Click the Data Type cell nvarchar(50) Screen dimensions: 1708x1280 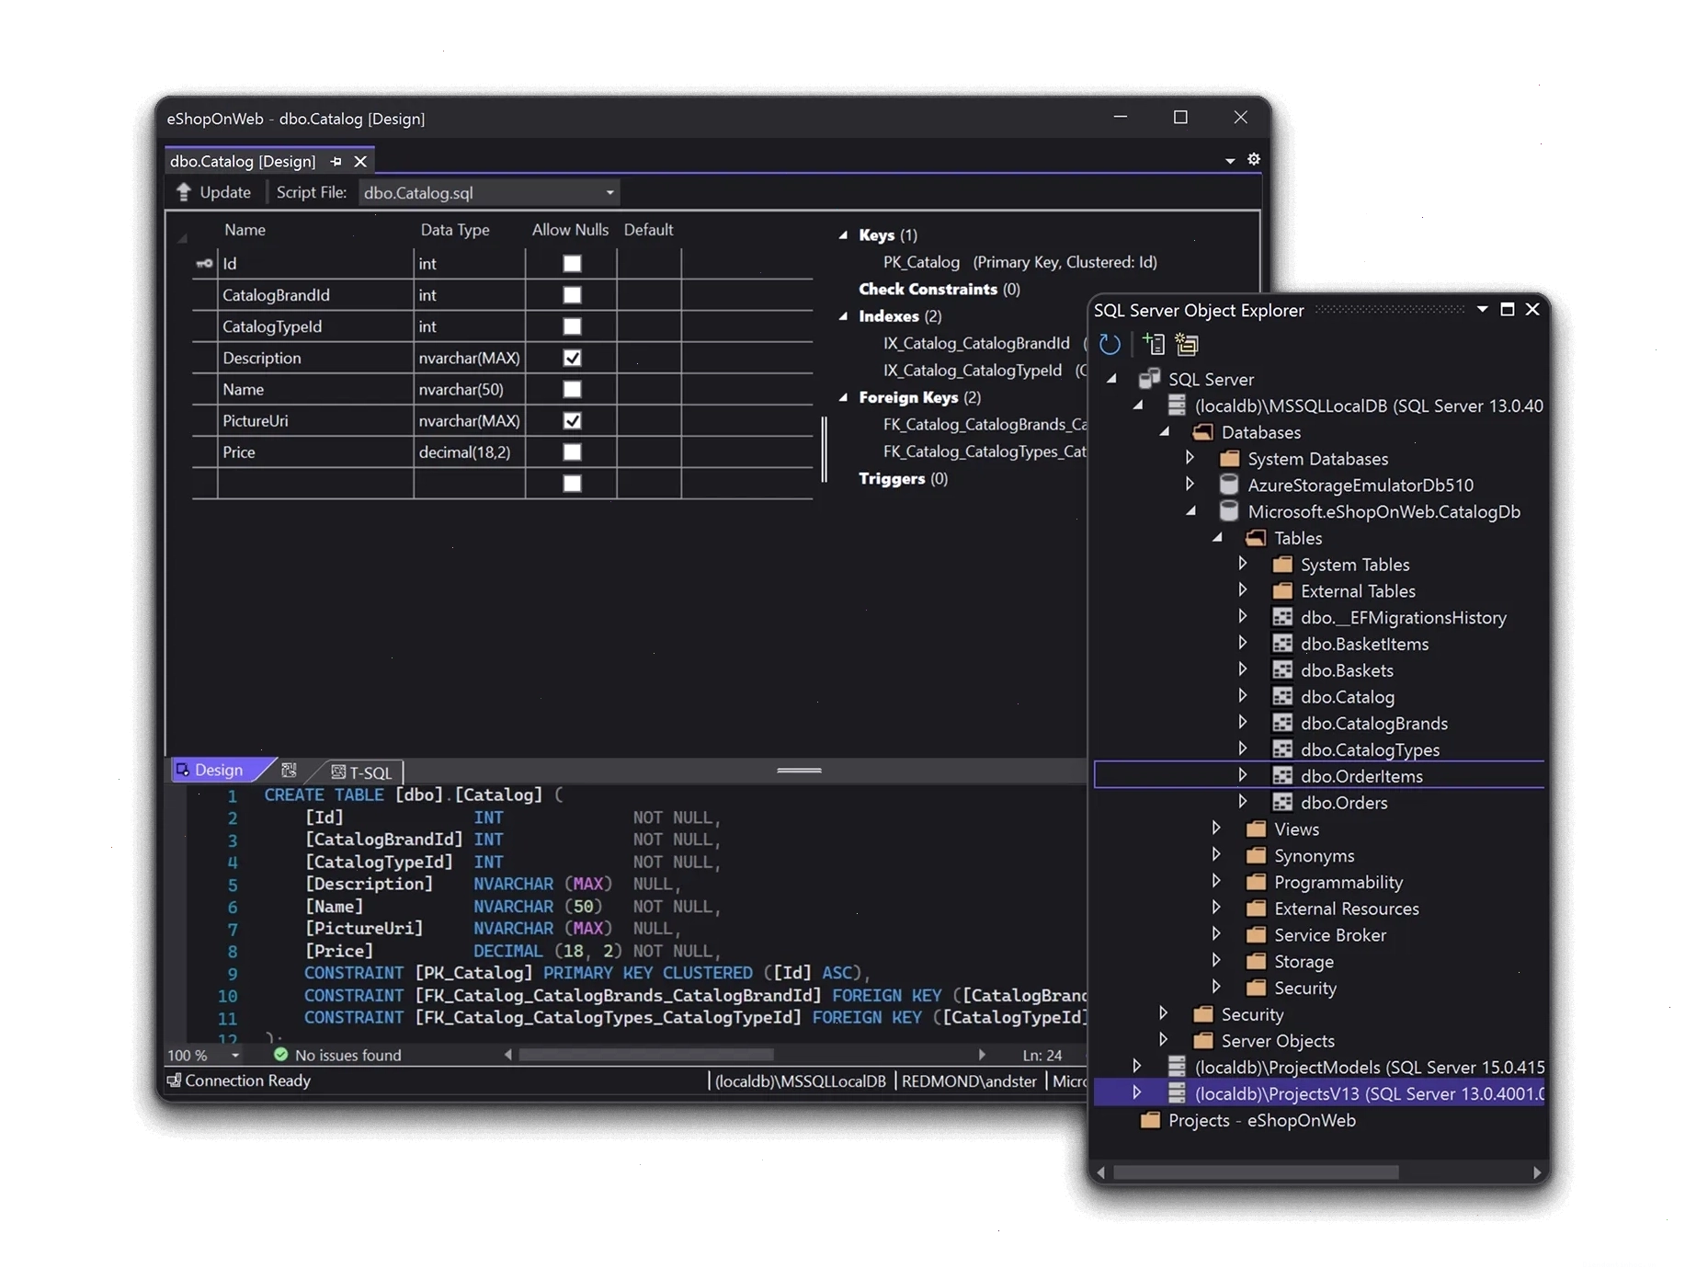[x=469, y=389]
